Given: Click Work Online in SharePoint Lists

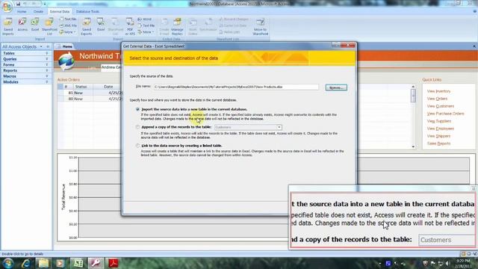Looking at the screenshot, I should [193, 27].
